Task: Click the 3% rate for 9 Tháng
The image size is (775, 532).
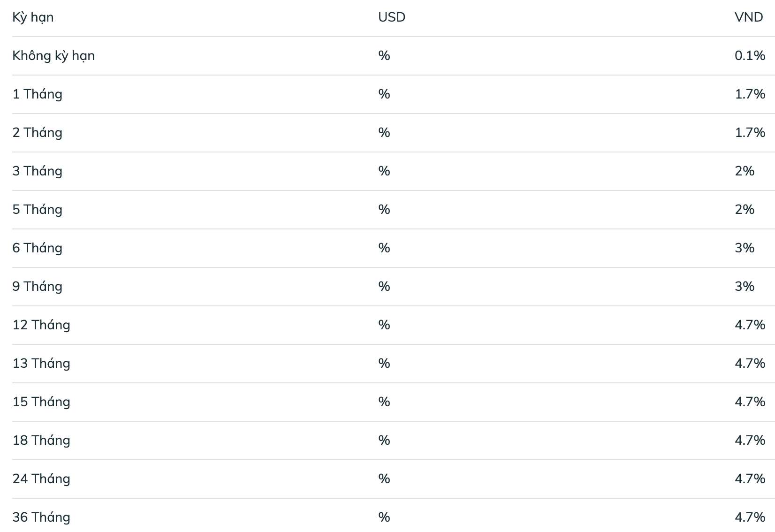Action: pyautogui.click(x=745, y=287)
